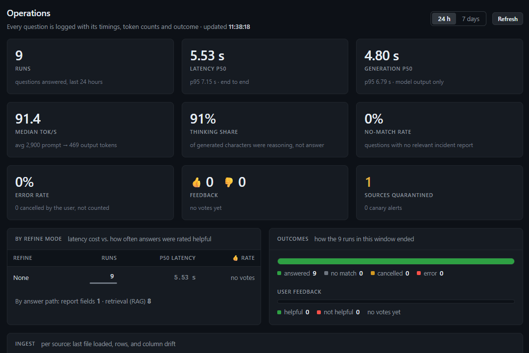Viewport: 529px width, 353px height.
Task: Click 'questions answered, last 24 hours' text
Action: coord(59,82)
